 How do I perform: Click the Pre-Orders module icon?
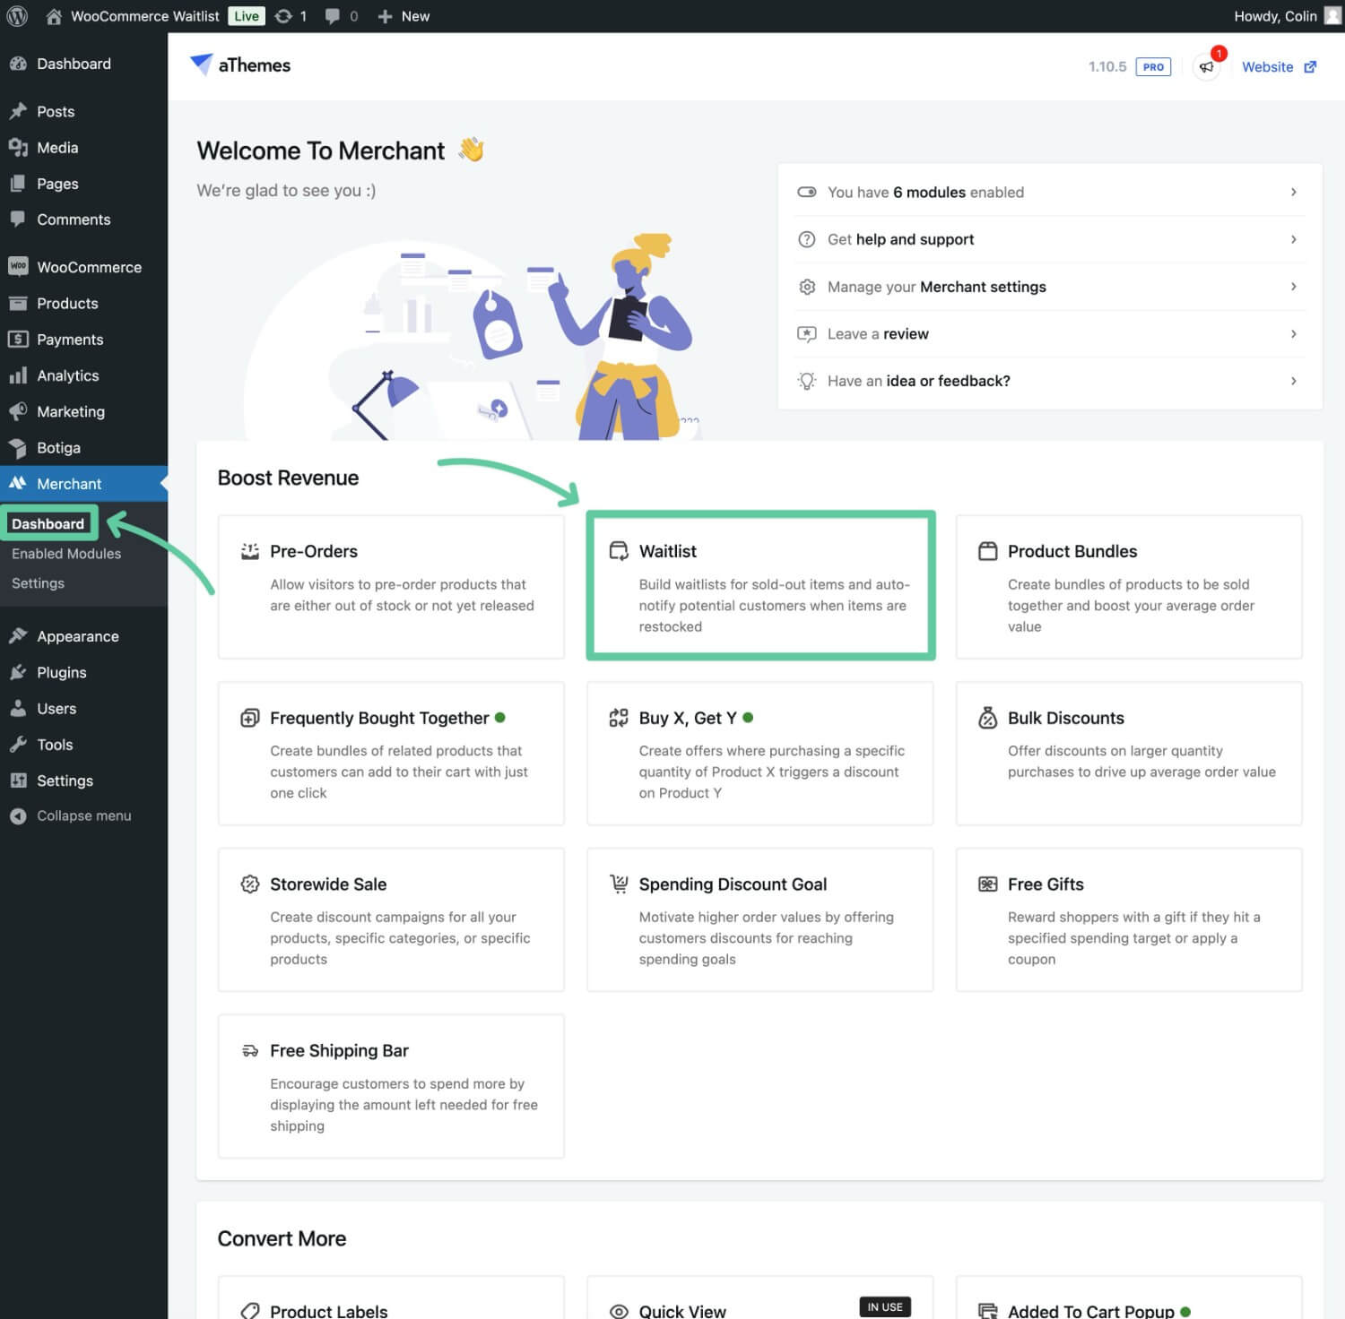click(250, 551)
